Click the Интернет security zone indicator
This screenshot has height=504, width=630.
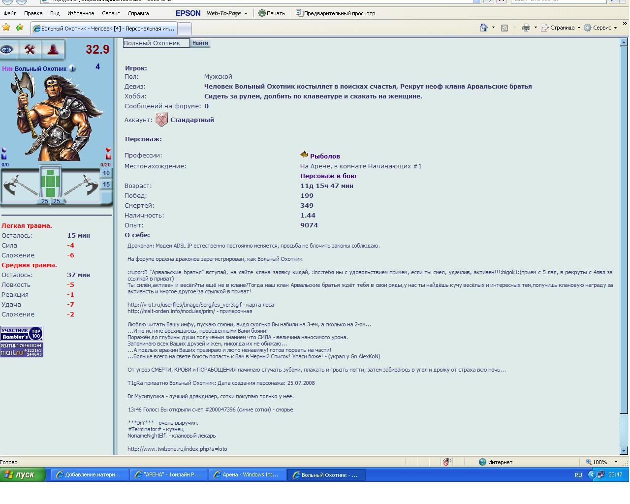pos(496,462)
